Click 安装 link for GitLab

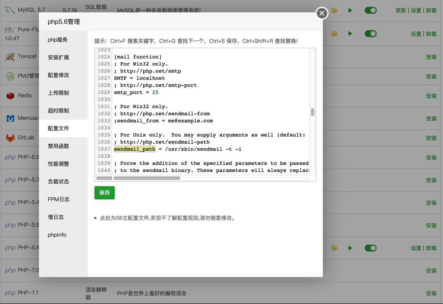(431, 138)
